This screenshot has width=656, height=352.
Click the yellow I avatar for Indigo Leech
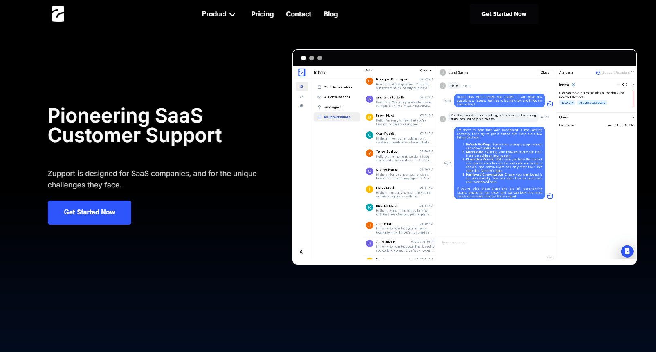[x=369, y=189]
